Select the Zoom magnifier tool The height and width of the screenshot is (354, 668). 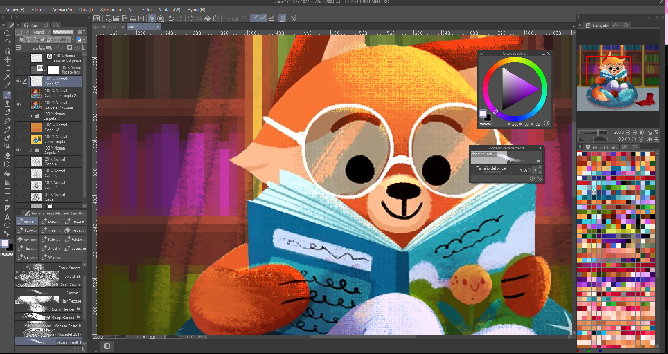click(7, 34)
